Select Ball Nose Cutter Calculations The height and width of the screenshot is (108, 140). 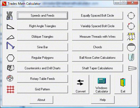[x=97, y=58]
